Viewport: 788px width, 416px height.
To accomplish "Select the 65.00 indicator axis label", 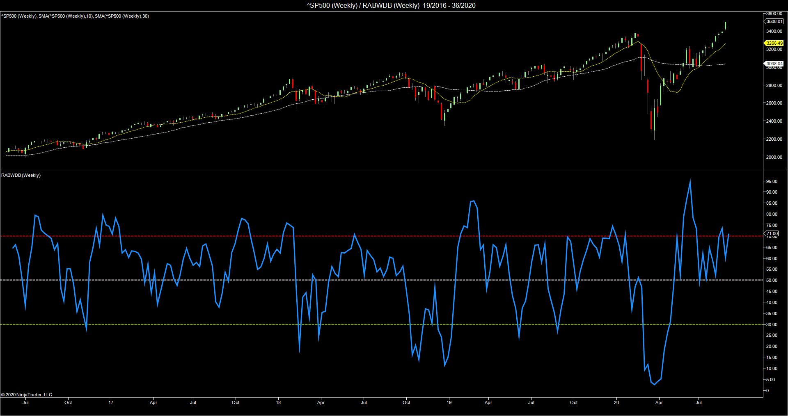I will [772, 247].
